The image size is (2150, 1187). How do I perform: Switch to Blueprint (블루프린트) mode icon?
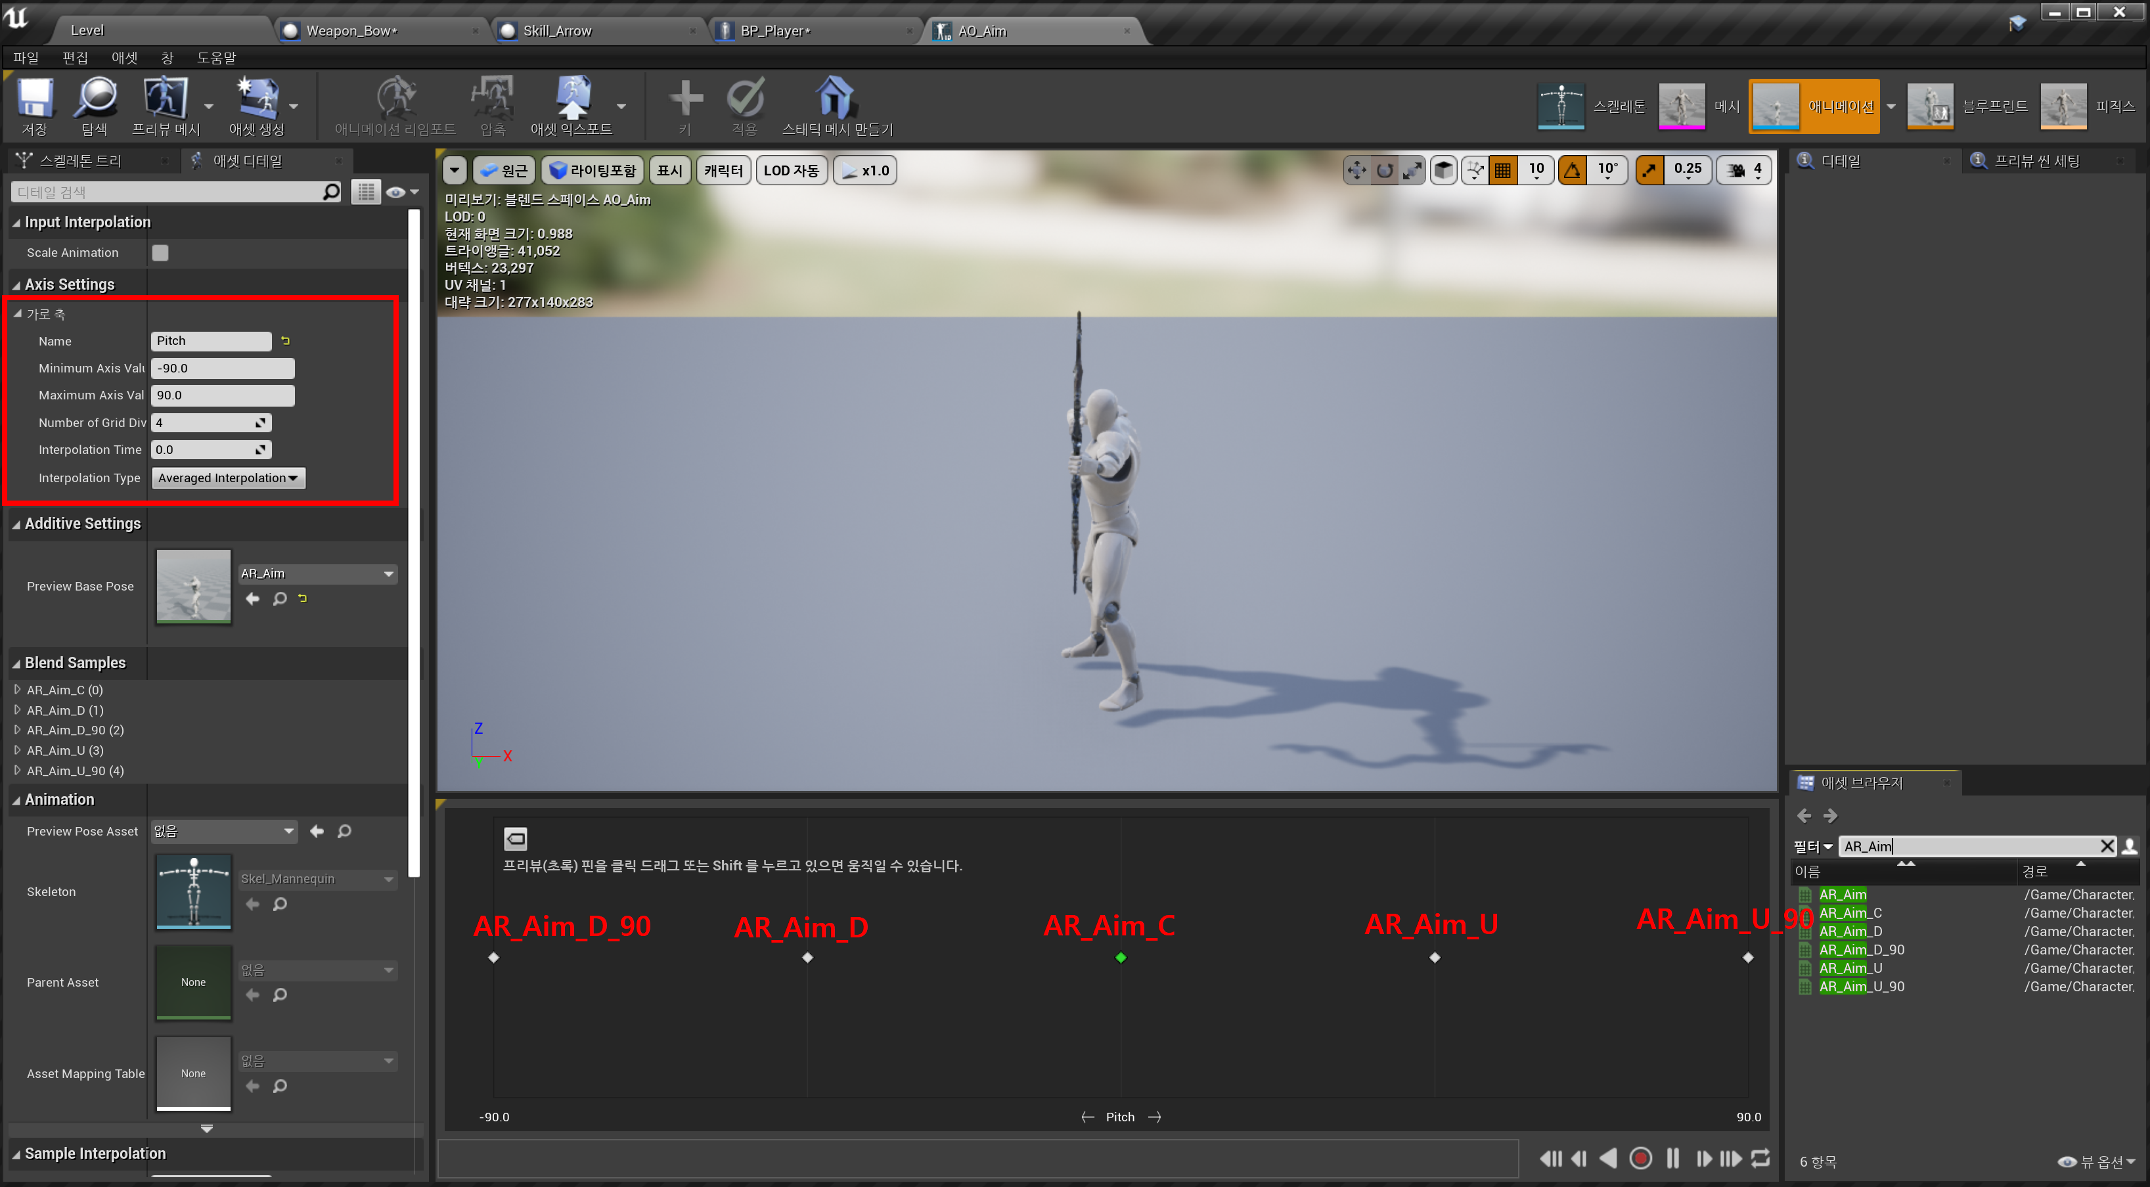1930,106
